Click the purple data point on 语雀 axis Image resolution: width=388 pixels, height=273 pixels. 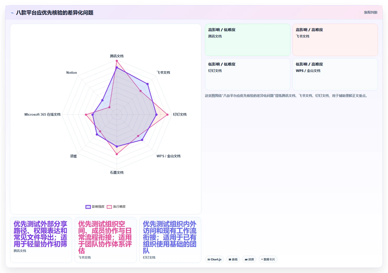pyautogui.click(x=97, y=134)
